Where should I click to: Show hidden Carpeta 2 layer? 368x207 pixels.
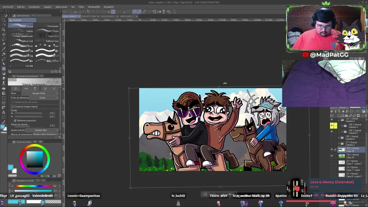click(x=332, y=143)
